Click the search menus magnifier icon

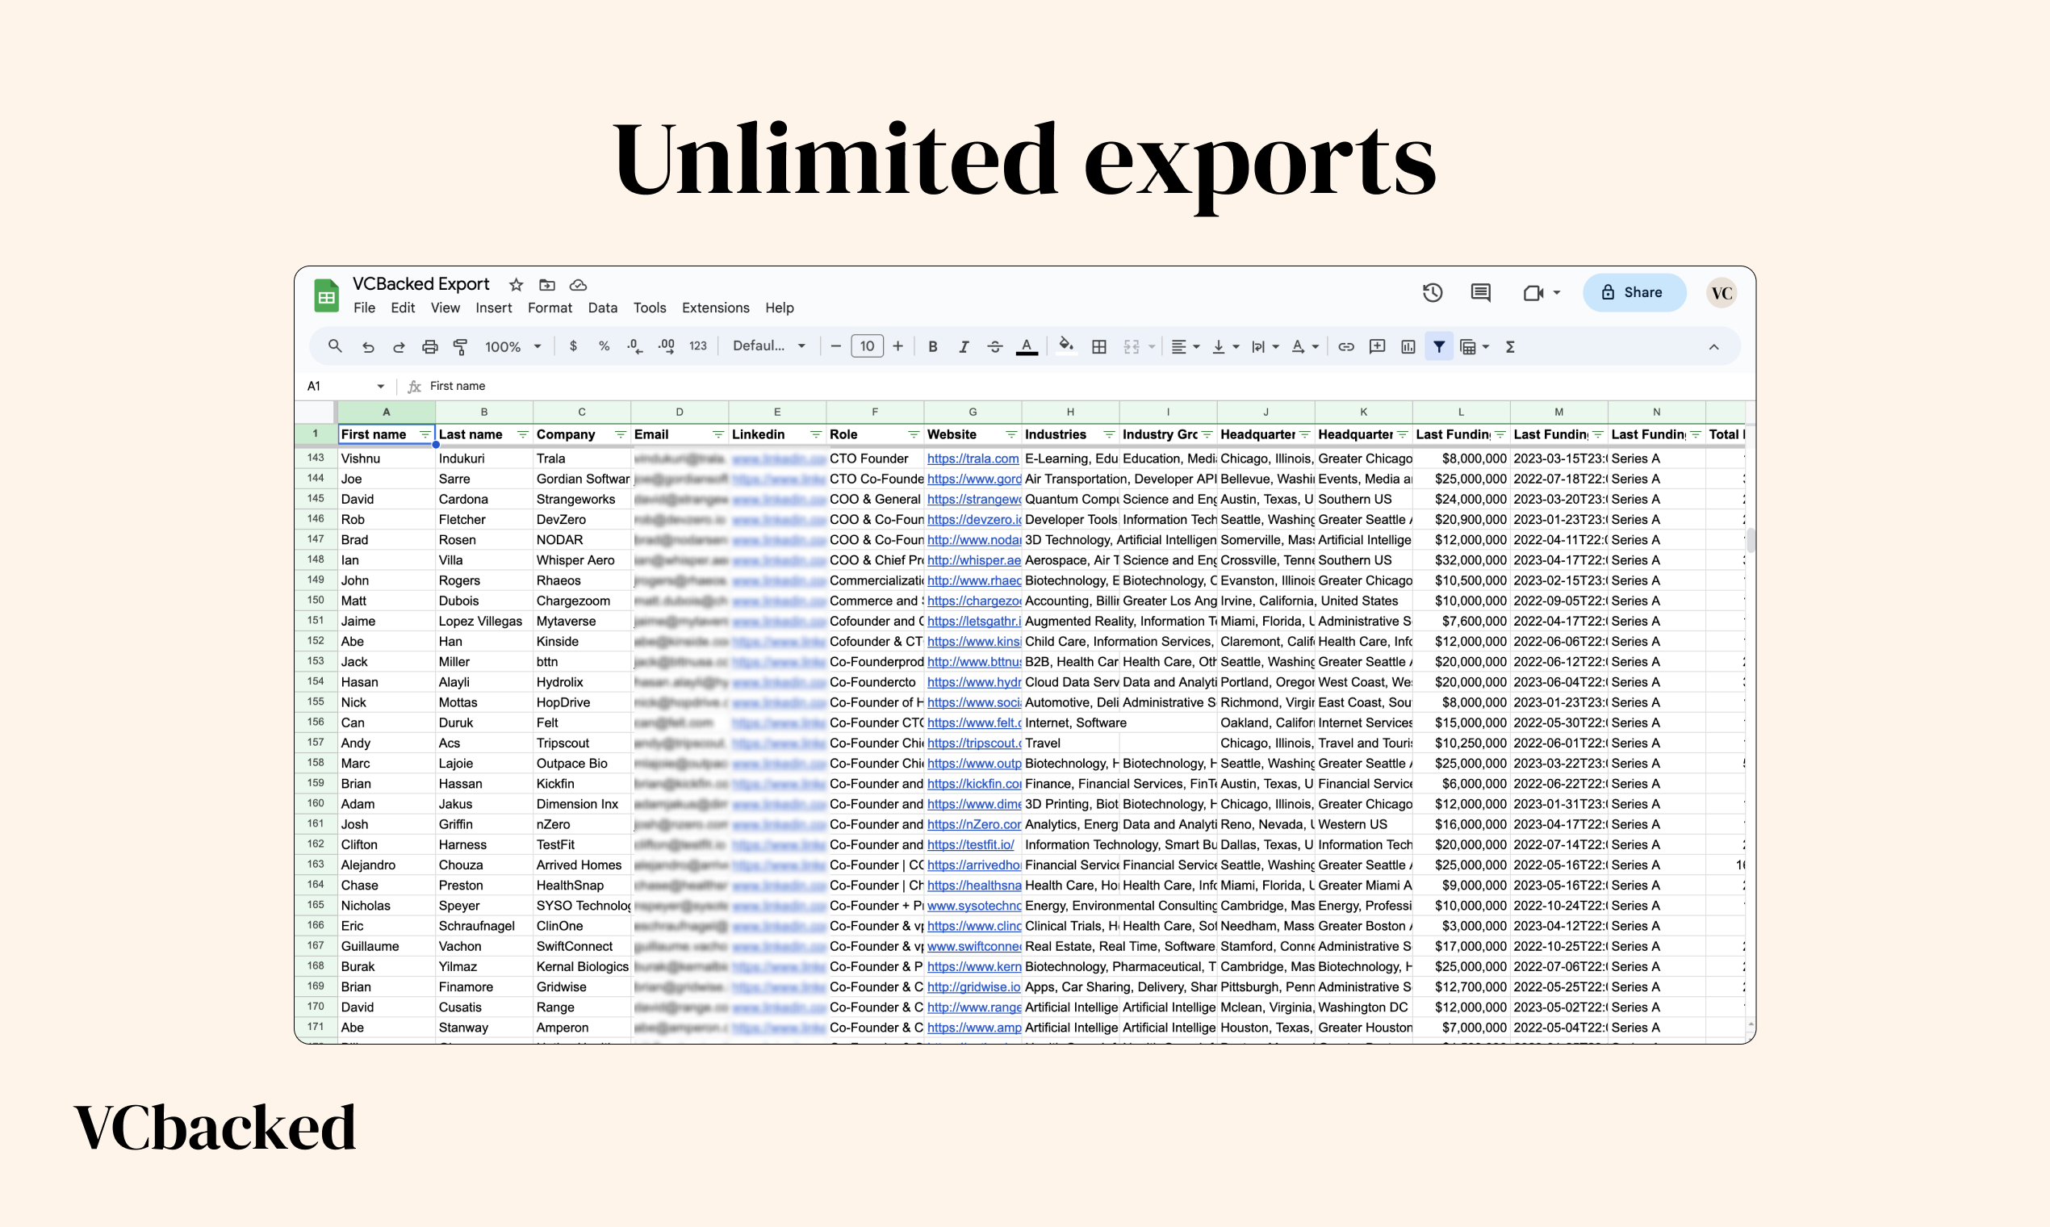pyautogui.click(x=335, y=346)
